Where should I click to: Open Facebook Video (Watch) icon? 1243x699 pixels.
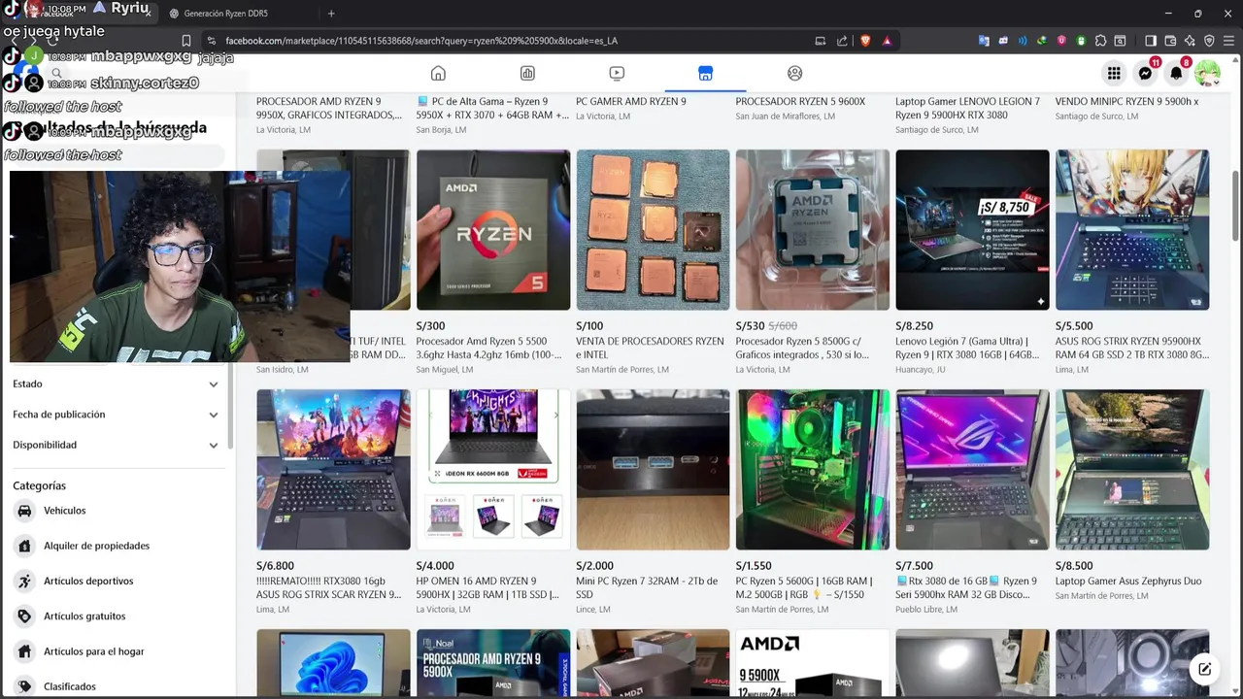tap(617, 73)
